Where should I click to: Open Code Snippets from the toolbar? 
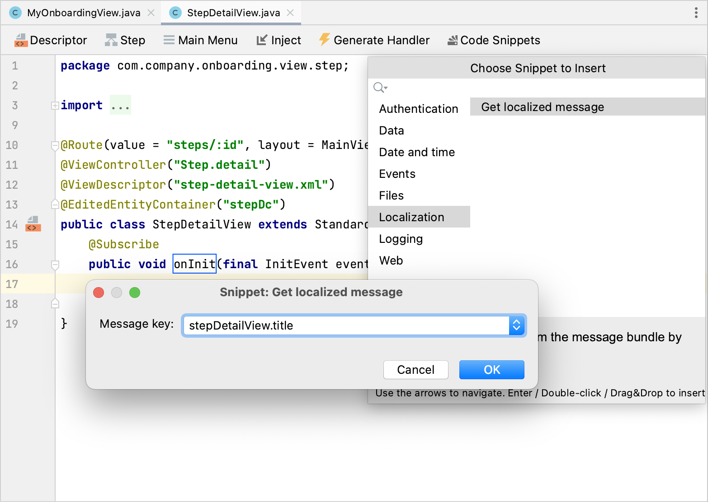pos(494,40)
